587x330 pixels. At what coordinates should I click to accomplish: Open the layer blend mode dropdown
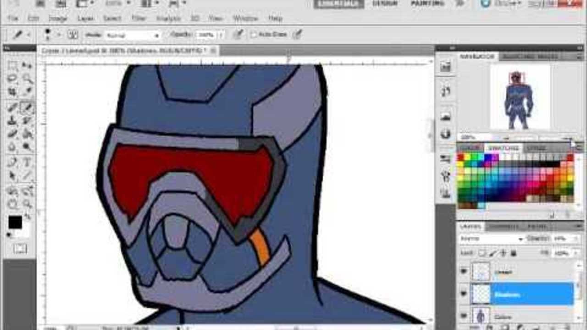pos(492,239)
